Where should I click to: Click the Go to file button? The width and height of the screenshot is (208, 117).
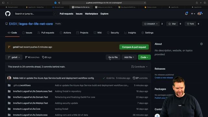pos(113,57)
